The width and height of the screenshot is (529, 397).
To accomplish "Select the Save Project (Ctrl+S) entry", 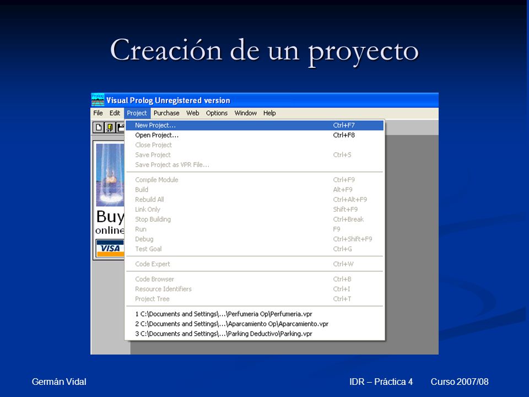I will tap(255, 154).
